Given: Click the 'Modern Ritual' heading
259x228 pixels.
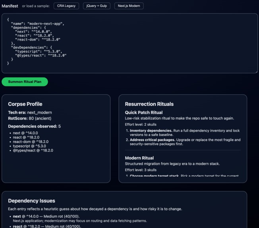Looking at the screenshot, I should click(139, 158).
